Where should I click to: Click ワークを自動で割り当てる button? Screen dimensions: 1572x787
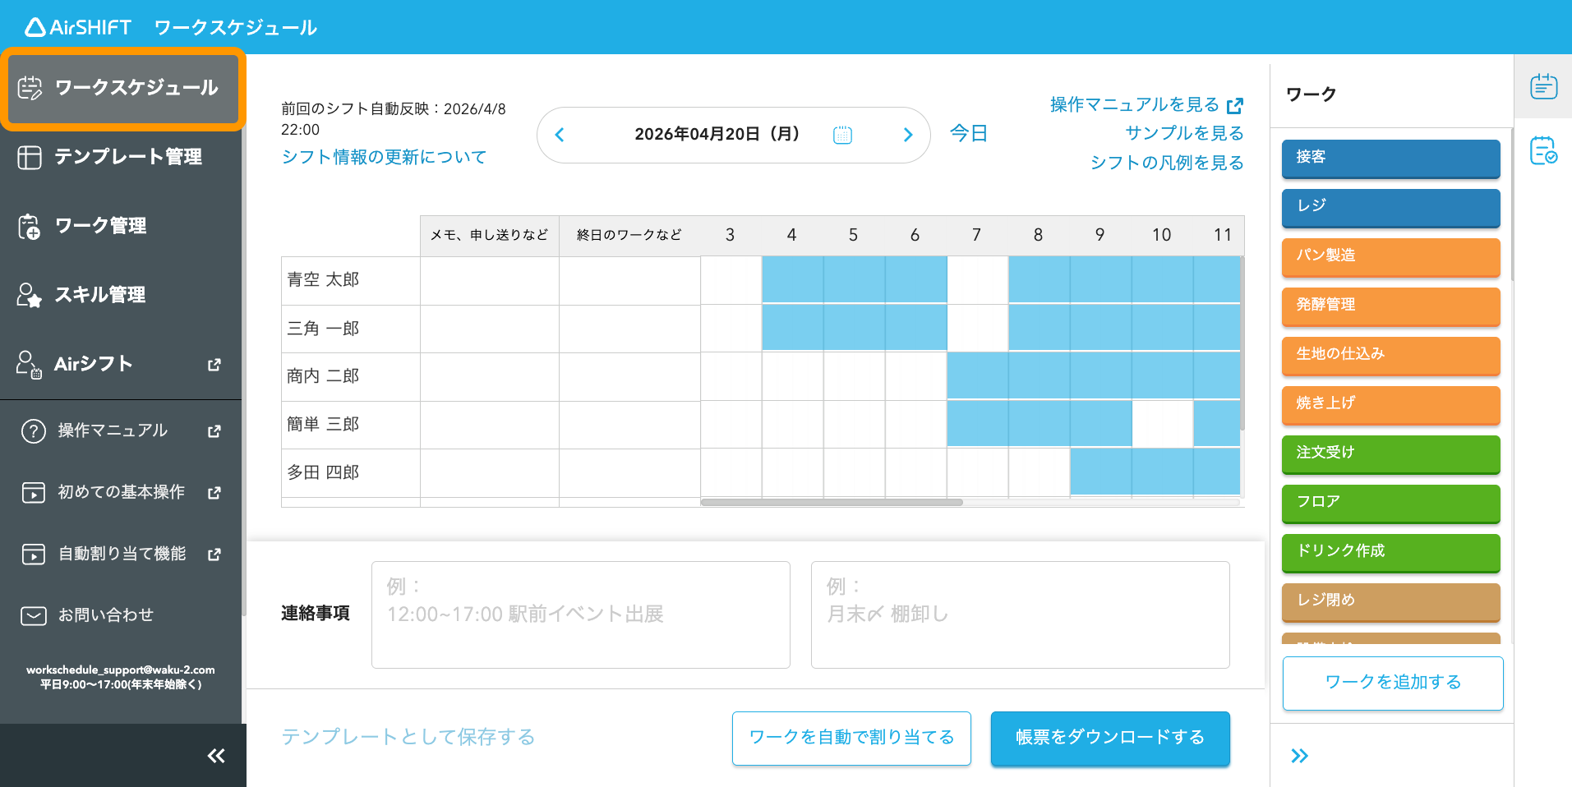(x=851, y=738)
